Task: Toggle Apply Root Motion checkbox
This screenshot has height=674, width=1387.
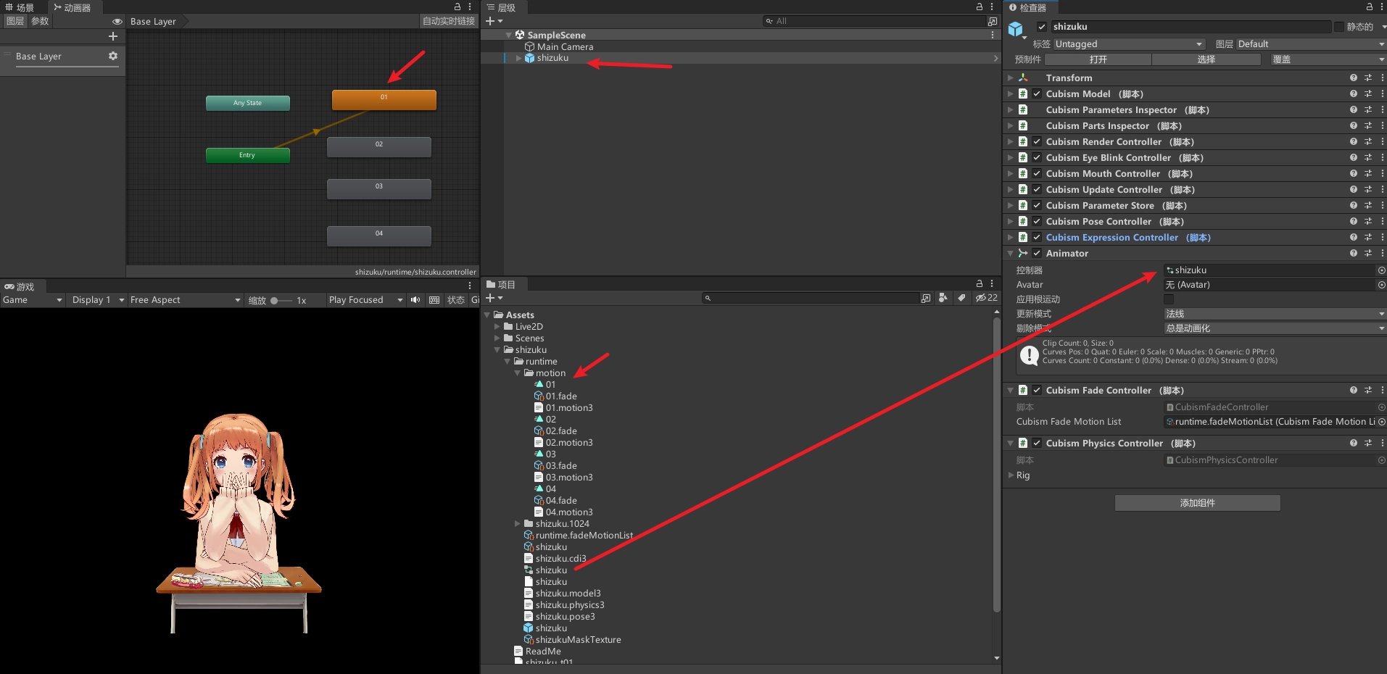Action: [x=1169, y=299]
